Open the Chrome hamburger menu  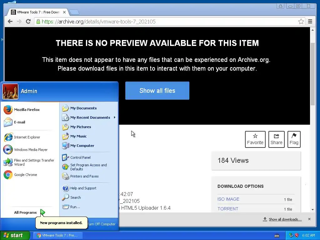pos(310,22)
